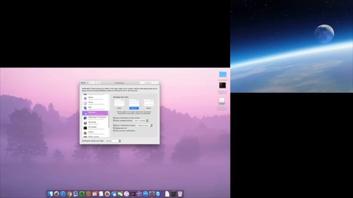Viewport: 353px width, 198px height.
Task: Choose the Banners alert style thumbnail
Action: (134, 103)
